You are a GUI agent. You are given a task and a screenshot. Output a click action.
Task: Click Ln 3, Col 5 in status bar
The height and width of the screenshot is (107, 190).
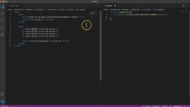click(x=146, y=106)
